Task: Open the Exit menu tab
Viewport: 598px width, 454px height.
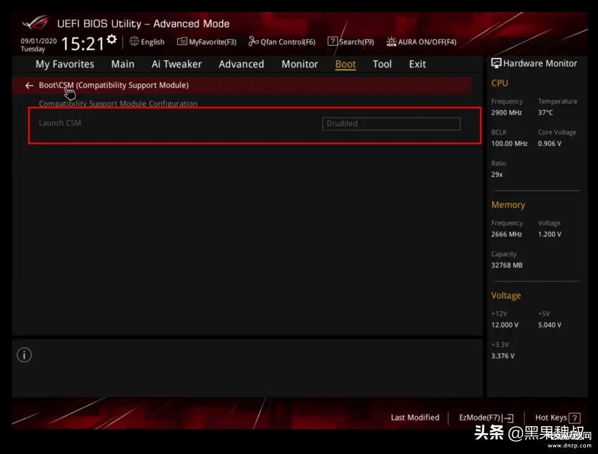Action: (x=417, y=64)
